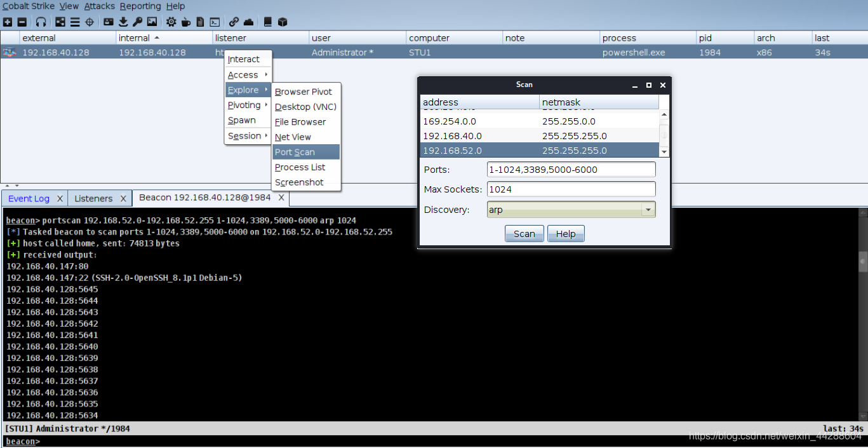Close the Listeners tab
Viewport: 868px width, 448px height.
(x=123, y=199)
